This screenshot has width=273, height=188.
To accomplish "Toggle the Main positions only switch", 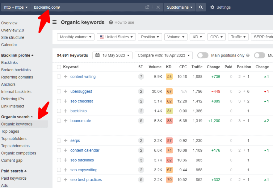I will 203,55.
